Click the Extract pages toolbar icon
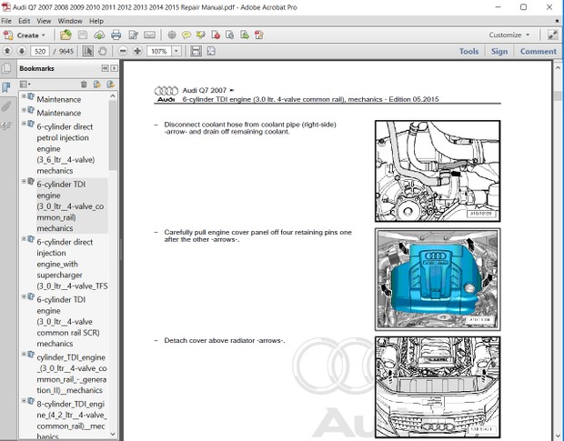564x441 pixels. pyautogui.click(x=245, y=35)
